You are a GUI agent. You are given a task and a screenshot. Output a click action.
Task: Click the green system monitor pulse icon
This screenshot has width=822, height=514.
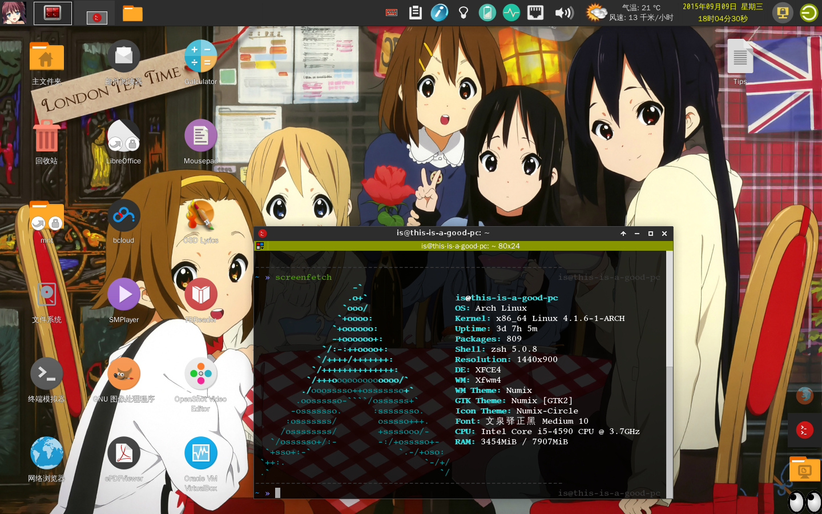(x=511, y=13)
